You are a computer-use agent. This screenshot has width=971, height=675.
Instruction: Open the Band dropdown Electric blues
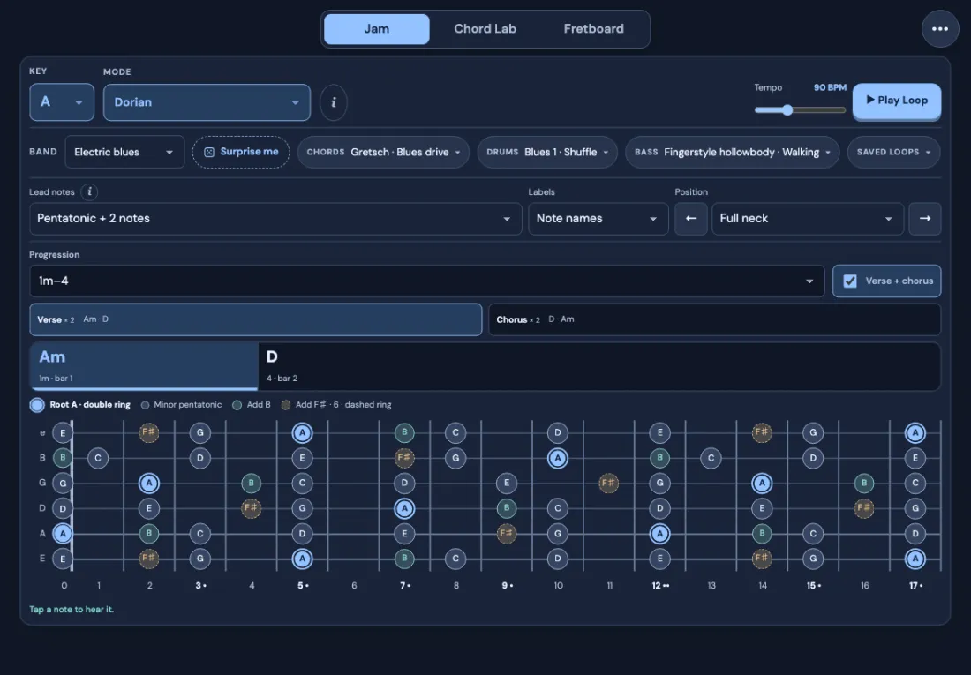[124, 153]
